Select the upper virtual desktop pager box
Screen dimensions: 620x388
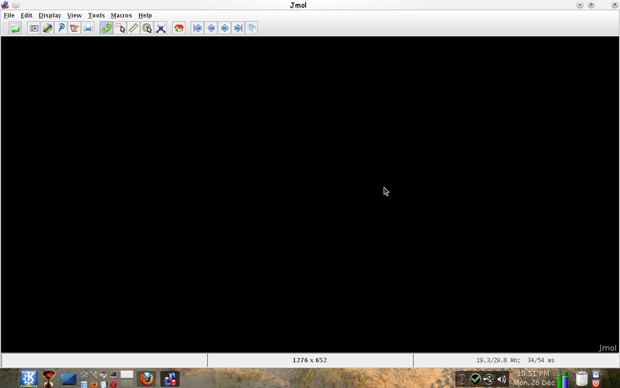pos(127,374)
